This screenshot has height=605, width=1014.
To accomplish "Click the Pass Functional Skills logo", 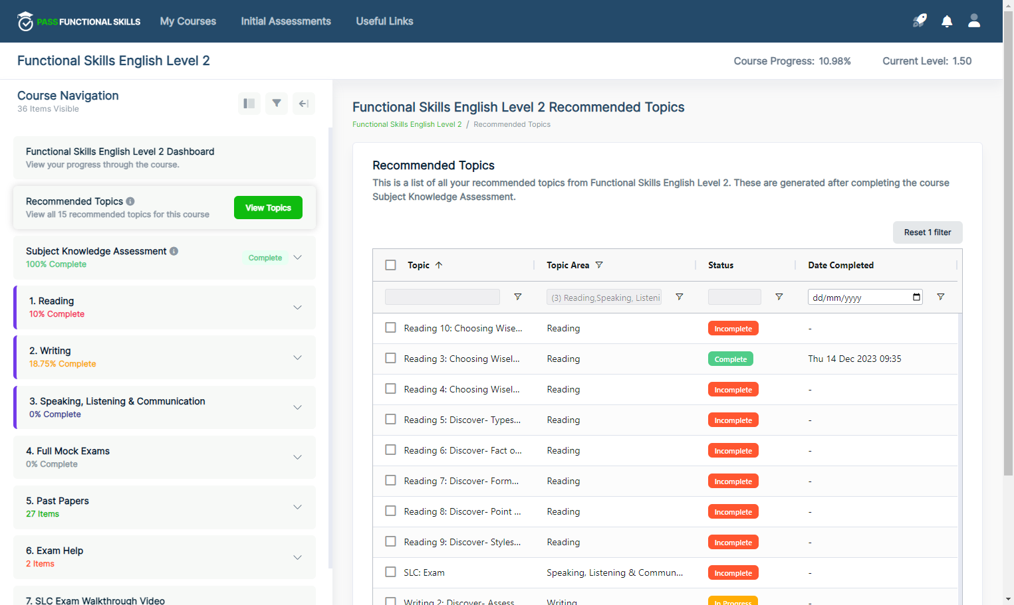I will (x=78, y=21).
